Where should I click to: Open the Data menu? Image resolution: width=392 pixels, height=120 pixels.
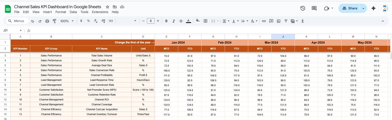(x=73, y=12)
